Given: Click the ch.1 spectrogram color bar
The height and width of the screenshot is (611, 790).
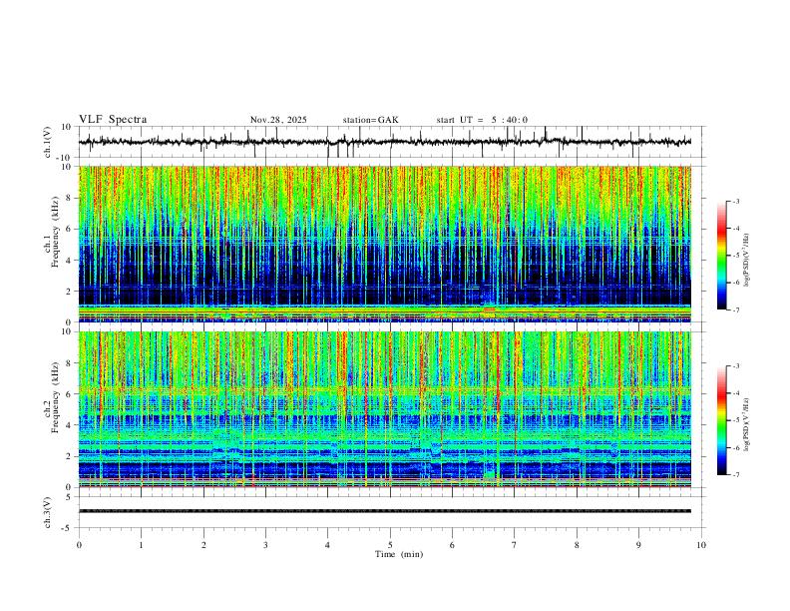Looking at the screenshot, I should 722,256.
